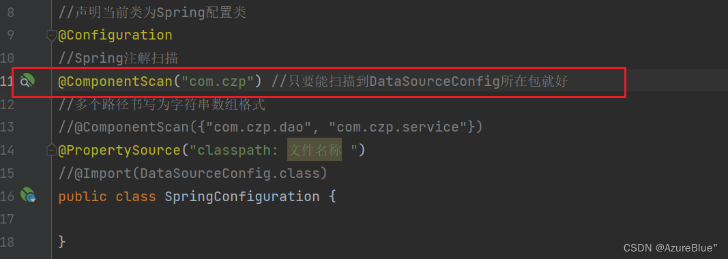728x259 pixels.
Task: Click the Spring component scan gutter icon on line 11
Action: [27, 81]
